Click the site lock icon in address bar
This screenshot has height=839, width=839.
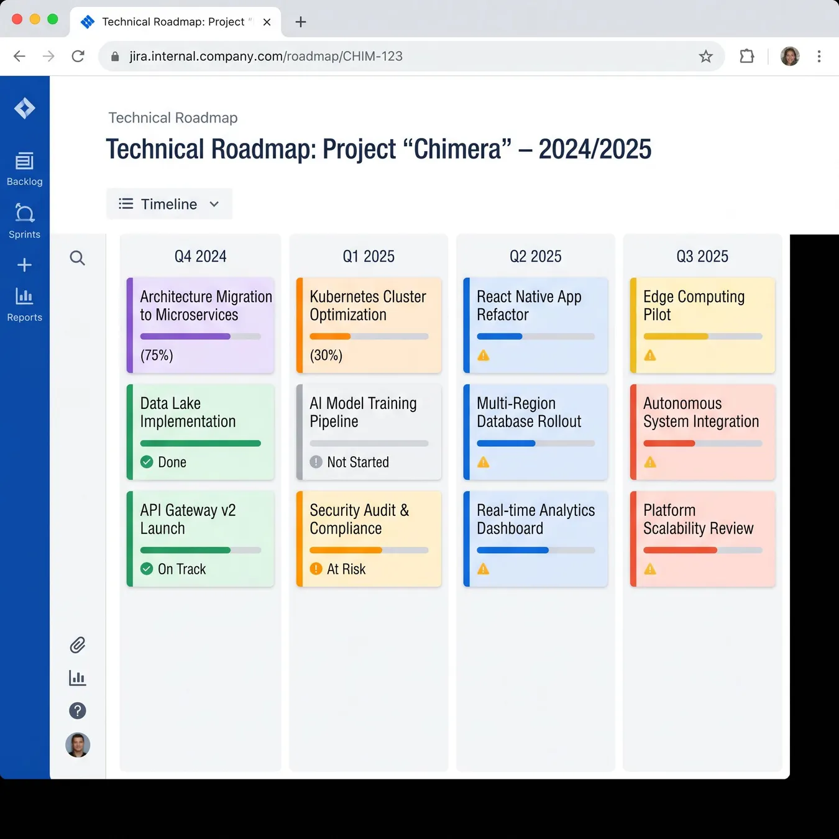pyautogui.click(x=115, y=57)
